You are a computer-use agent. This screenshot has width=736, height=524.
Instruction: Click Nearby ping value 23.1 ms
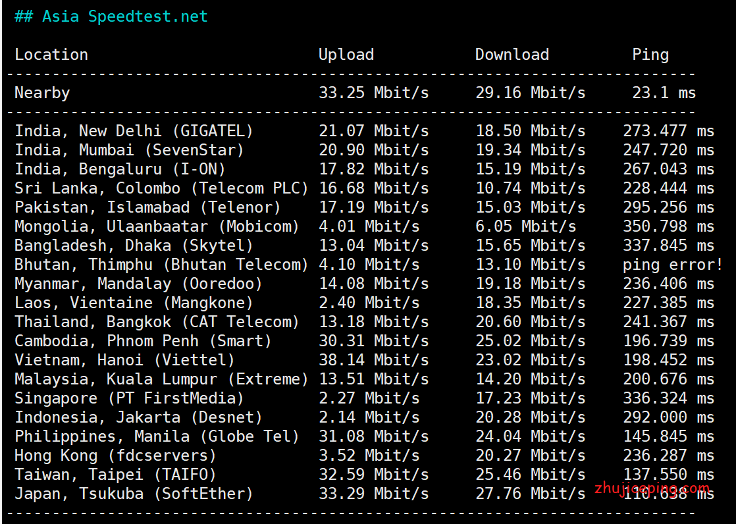[x=664, y=93]
